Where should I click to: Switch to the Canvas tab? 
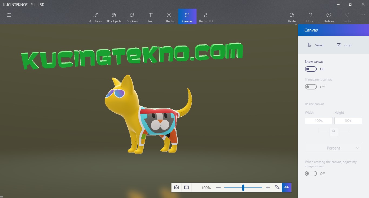click(187, 16)
